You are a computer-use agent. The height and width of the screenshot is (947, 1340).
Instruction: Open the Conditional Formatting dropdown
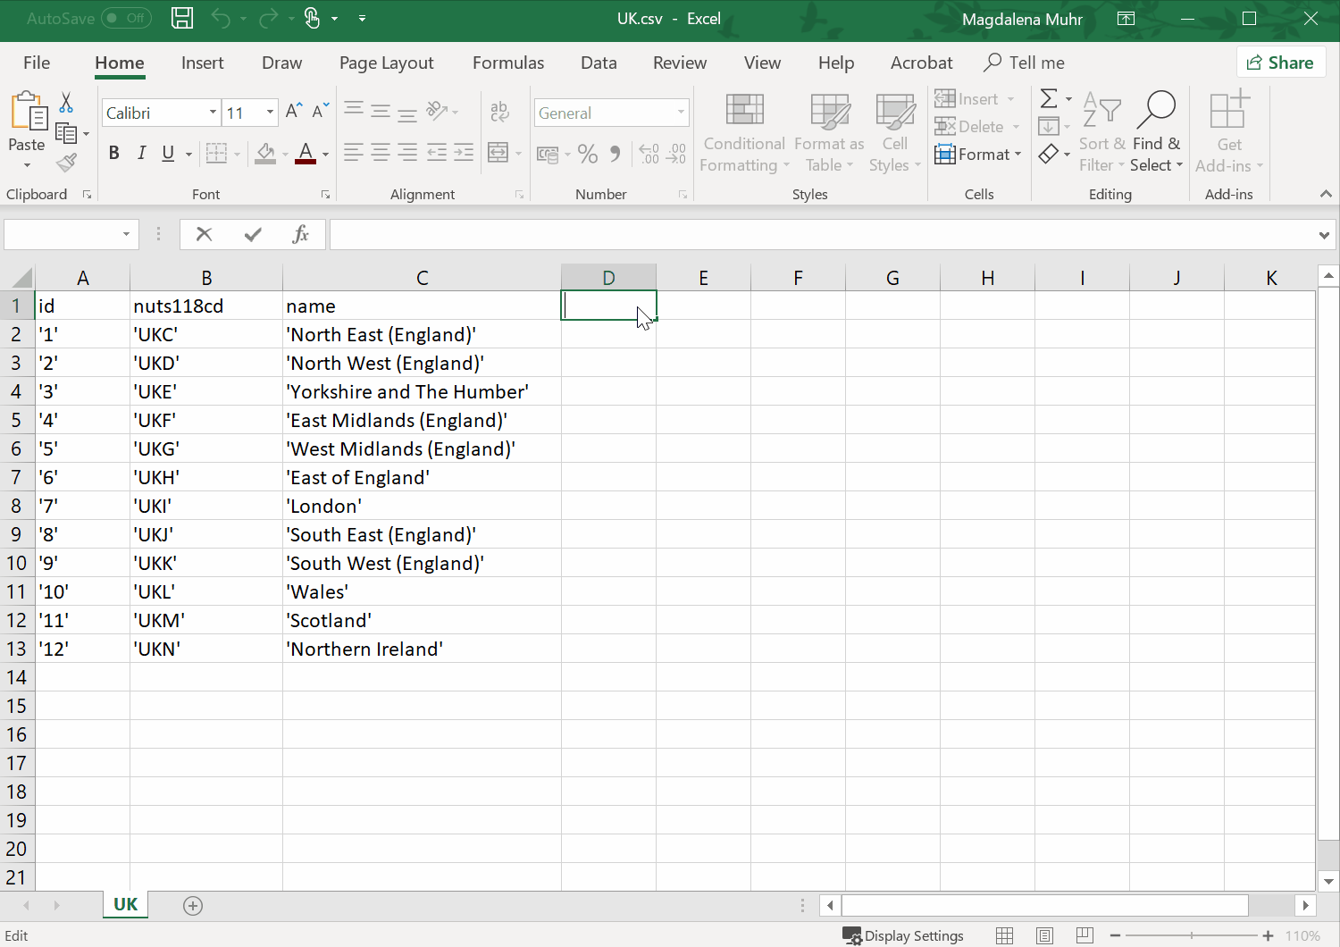(x=744, y=133)
